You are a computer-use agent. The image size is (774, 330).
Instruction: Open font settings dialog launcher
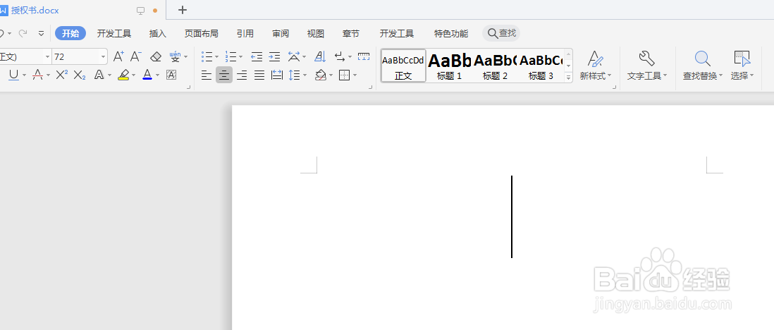188,87
